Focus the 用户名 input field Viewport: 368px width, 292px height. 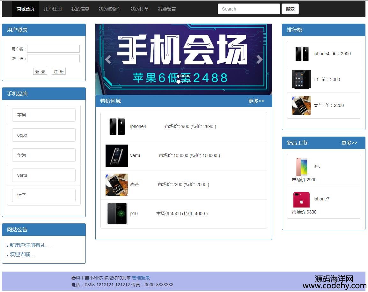[x=54, y=49]
